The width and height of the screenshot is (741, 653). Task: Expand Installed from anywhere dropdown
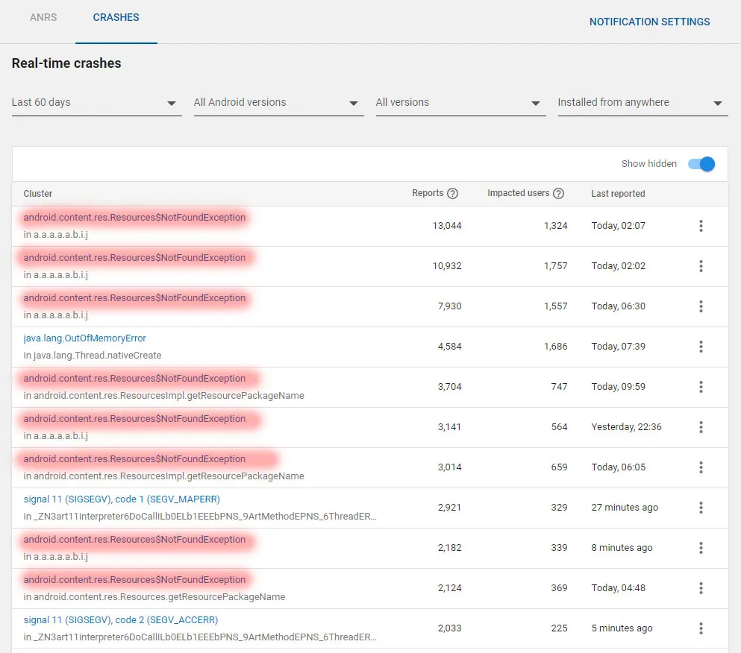642,103
